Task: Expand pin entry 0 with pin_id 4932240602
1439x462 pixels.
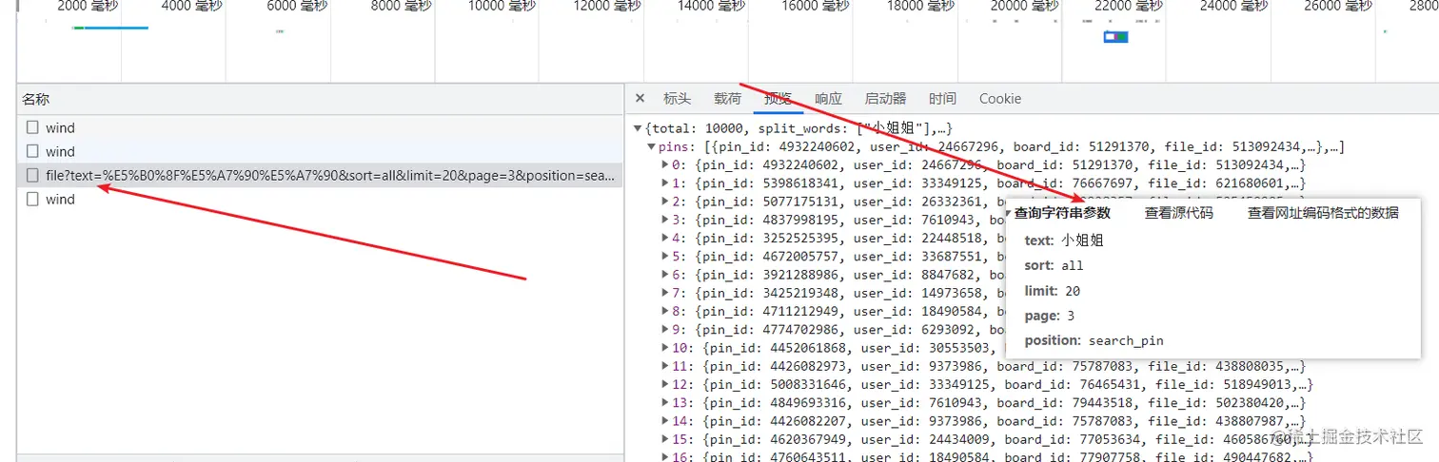Action: (x=665, y=165)
